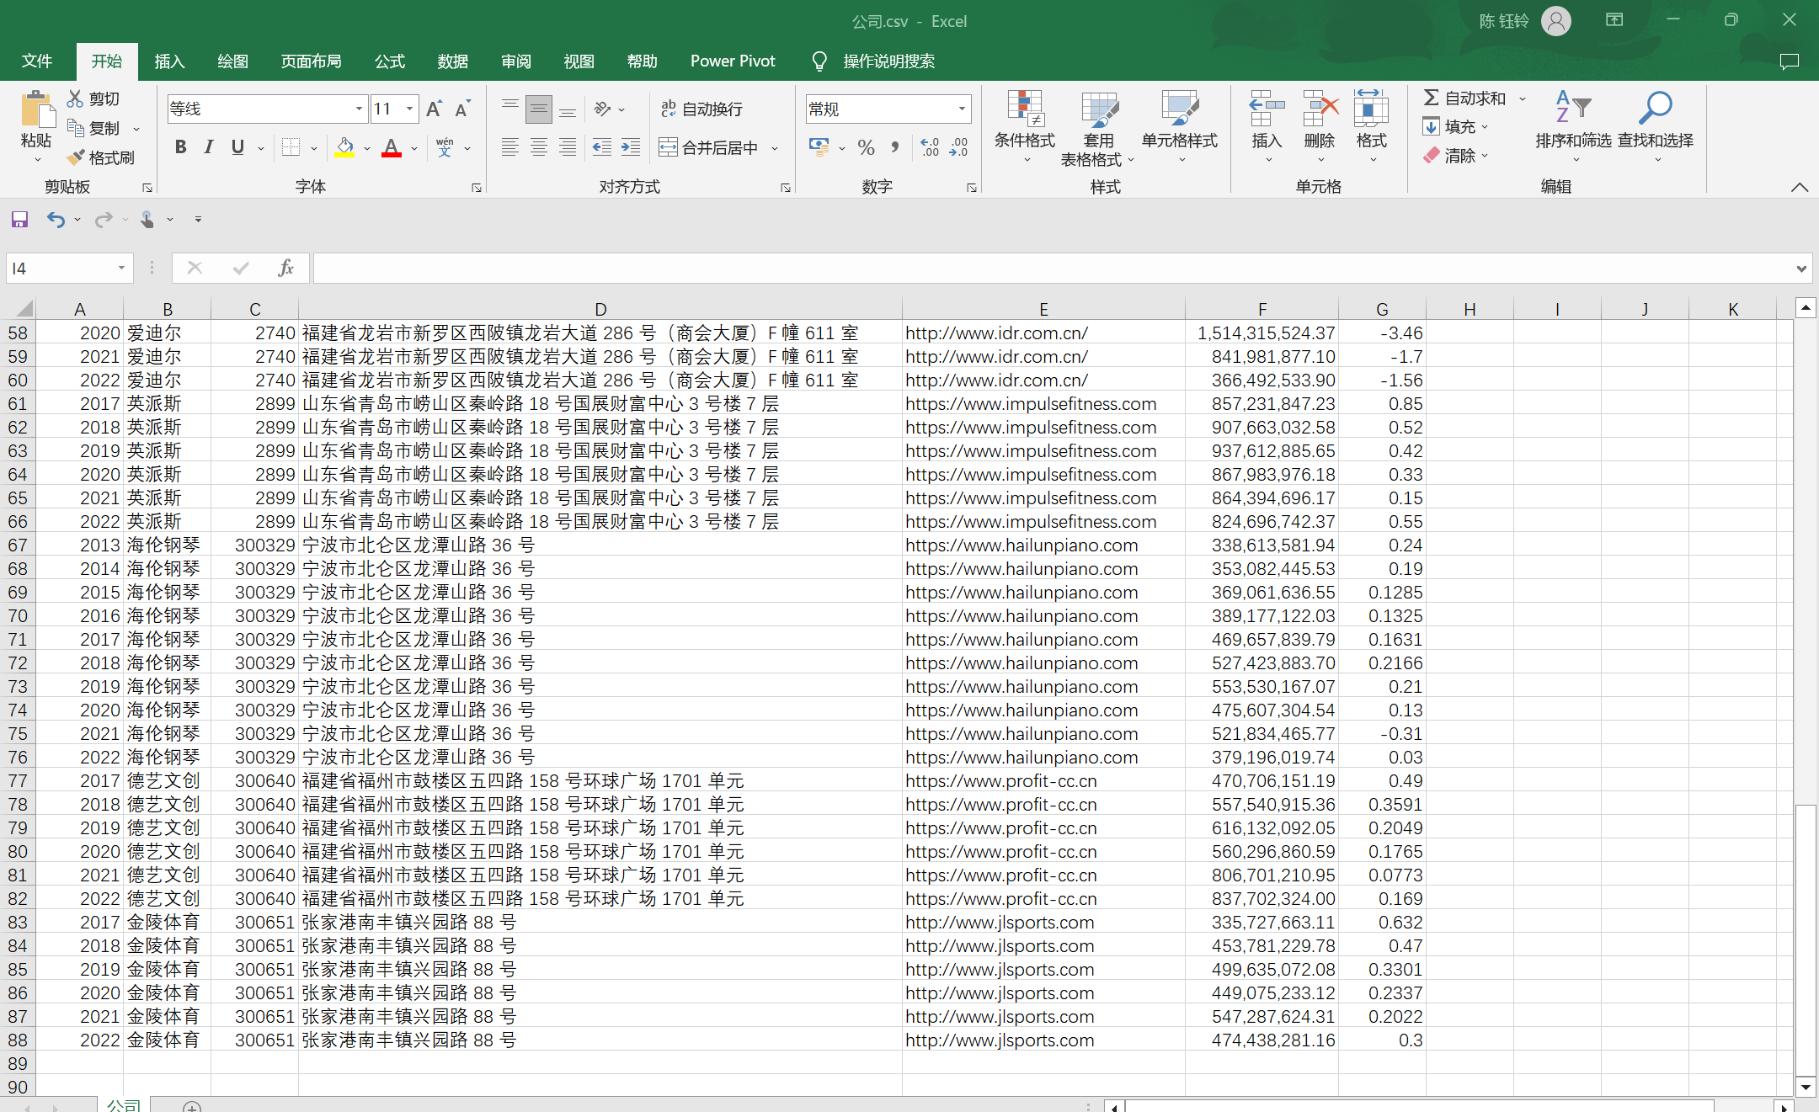Switch to the 数据 Data tab
Screen dimensions: 1819x1112
pos(453,61)
